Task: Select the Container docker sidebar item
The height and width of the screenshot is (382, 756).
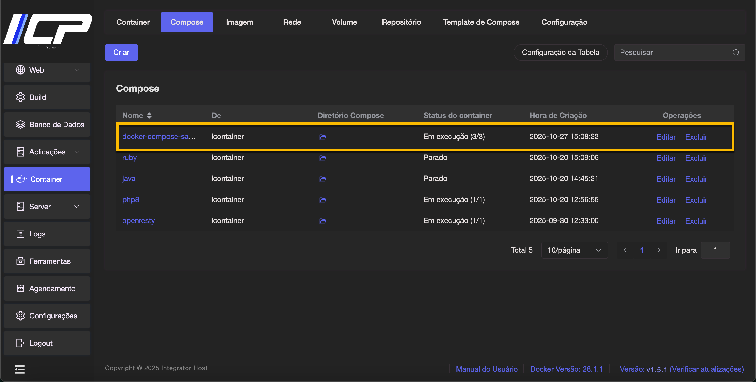Action: click(47, 179)
